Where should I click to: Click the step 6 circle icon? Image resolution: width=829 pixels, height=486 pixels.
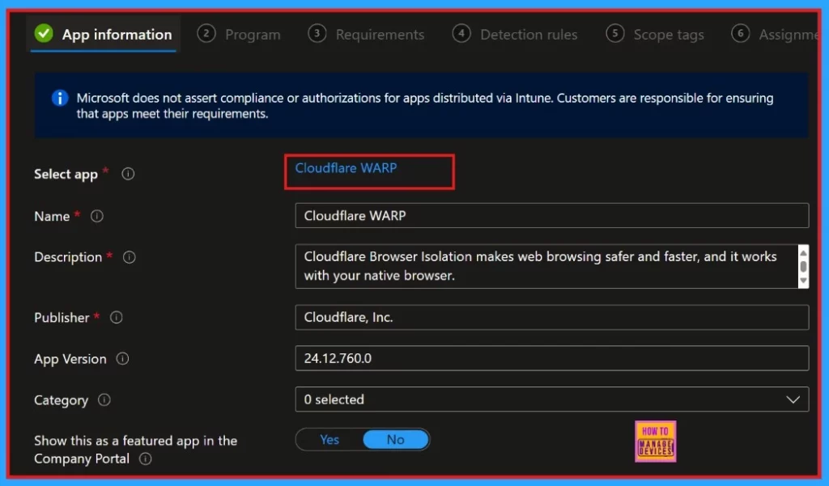[740, 34]
